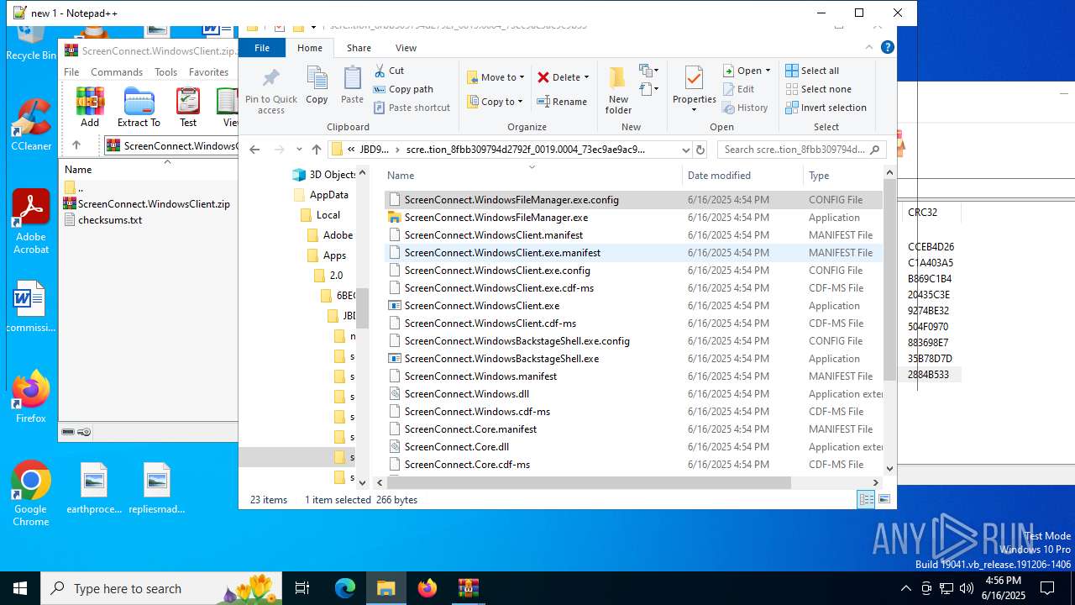Screen dimensions: 1075x605
Task: Click Select all in ribbon
Action: tap(812, 71)
